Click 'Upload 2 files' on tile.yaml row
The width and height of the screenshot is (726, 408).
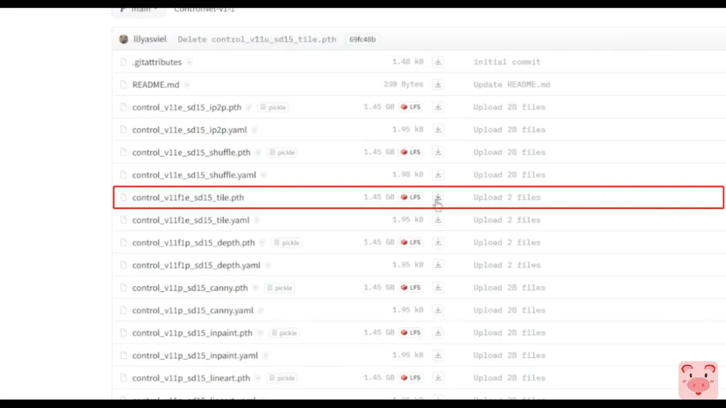506,220
